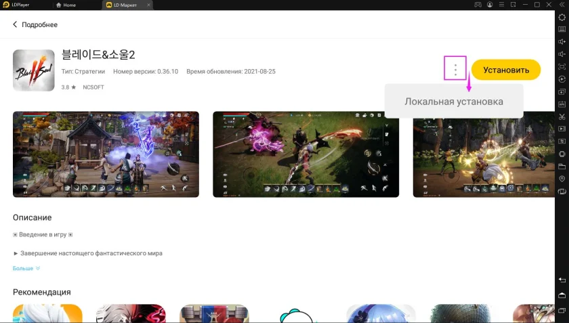569x323 pixels.
Task: Tap the Android recent apps button
Action: [x=562, y=310]
